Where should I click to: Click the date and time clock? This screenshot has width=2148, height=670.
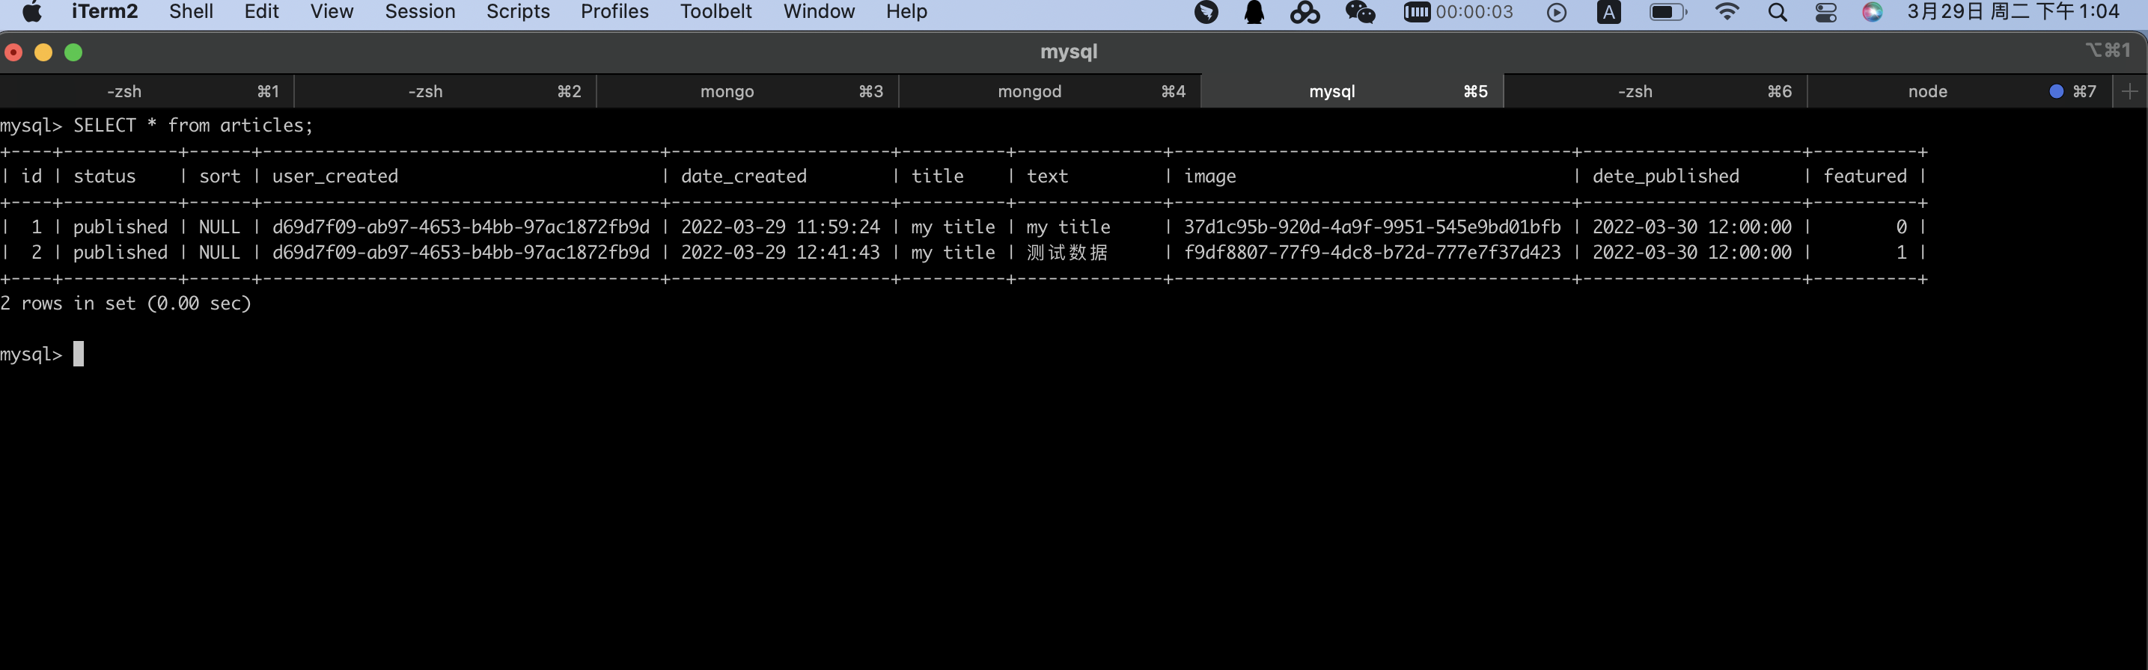2013,12
